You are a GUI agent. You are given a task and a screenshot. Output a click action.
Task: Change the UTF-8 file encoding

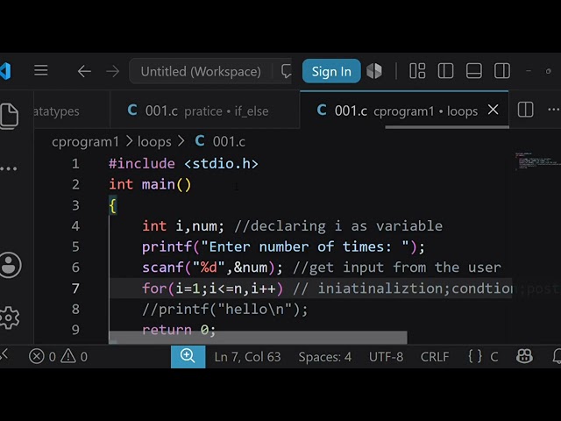coord(386,357)
